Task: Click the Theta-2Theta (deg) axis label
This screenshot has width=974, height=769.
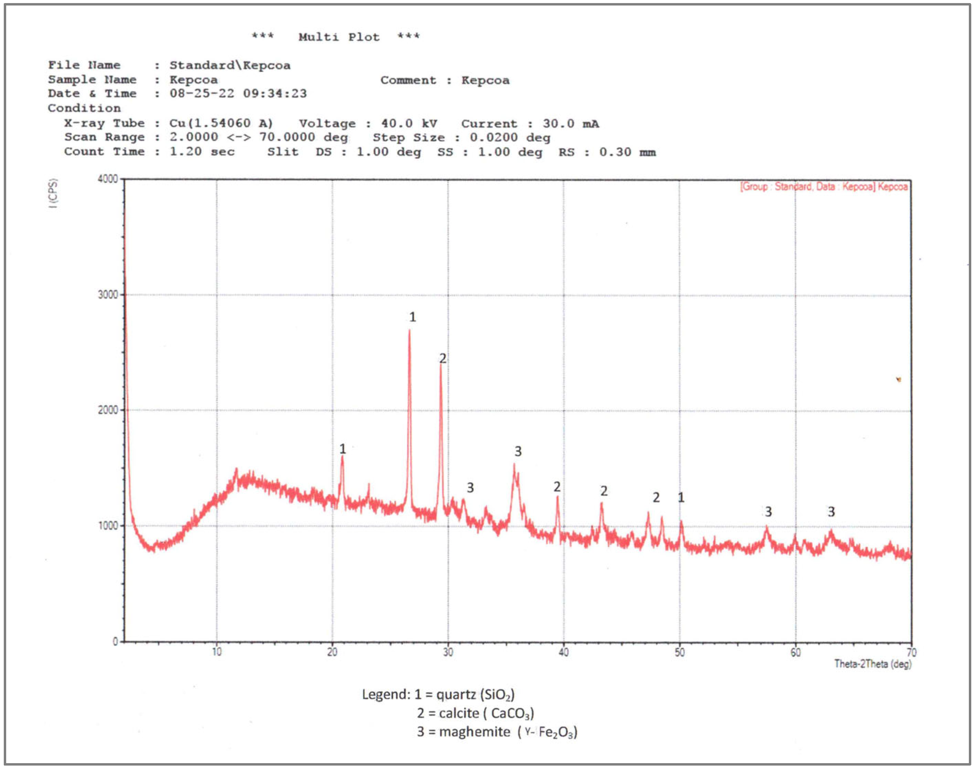Action: click(x=872, y=664)
